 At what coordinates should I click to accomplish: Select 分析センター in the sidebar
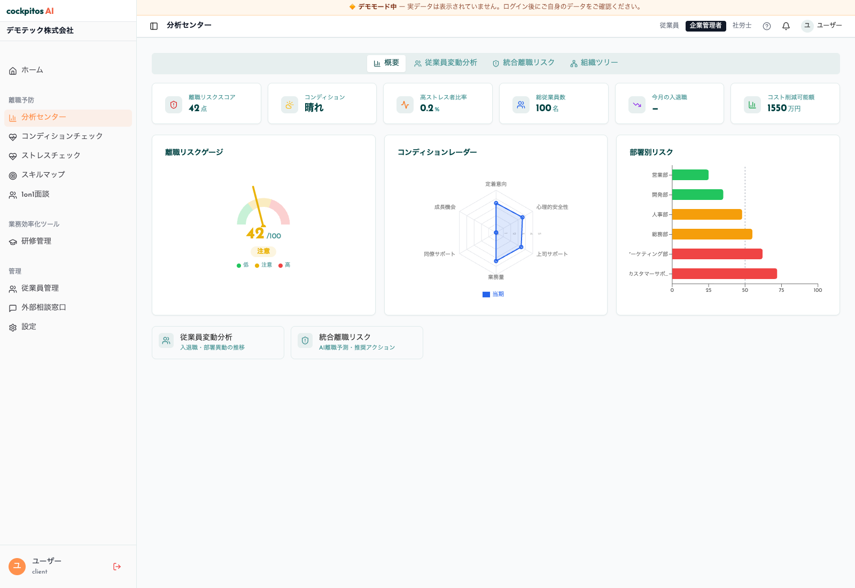pos(68,118)
